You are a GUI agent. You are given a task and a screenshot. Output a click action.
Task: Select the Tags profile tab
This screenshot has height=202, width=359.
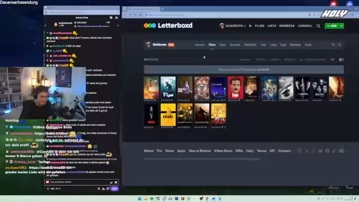(283, 45)
